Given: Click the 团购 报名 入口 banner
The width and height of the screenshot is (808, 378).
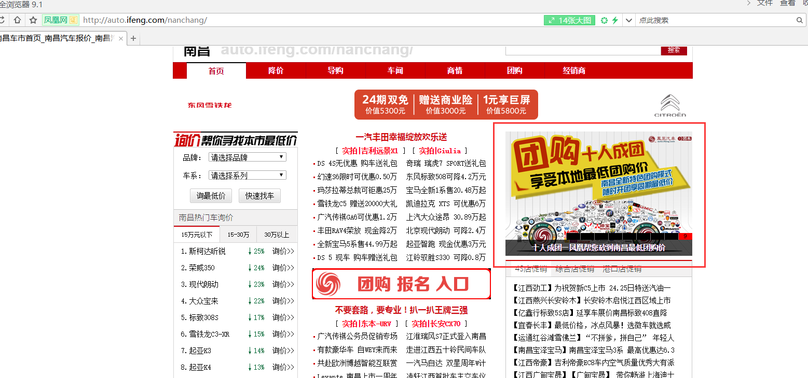Looking at the screenshot, I should click(401, 284).
